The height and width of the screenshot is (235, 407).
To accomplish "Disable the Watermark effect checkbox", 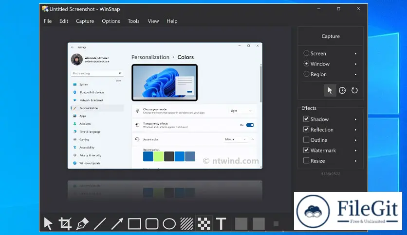I will point(306,150).
